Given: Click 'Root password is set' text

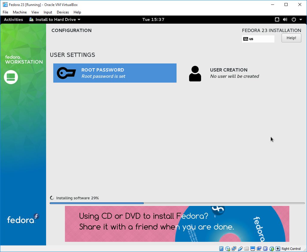Looking at the screenshot, I should click(x=103, y=76).
